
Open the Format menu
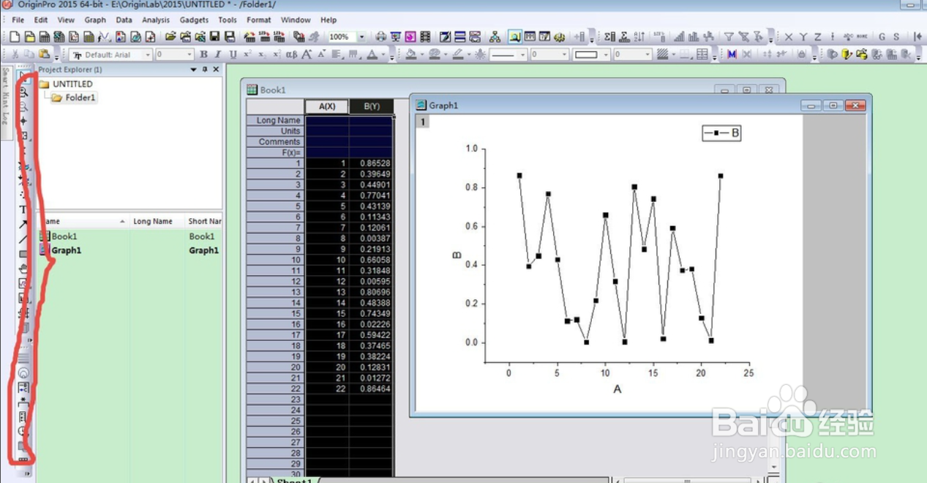(x=258, y=20)
